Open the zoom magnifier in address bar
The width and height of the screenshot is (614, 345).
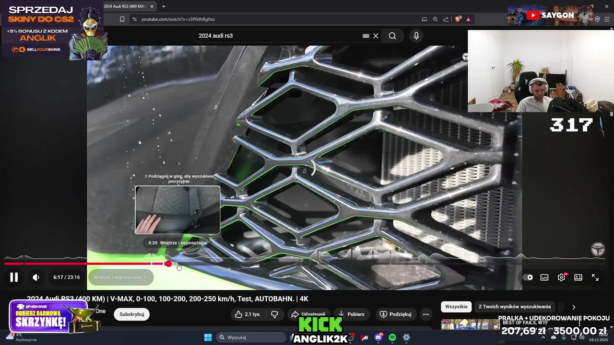click(x=435, y=19)
